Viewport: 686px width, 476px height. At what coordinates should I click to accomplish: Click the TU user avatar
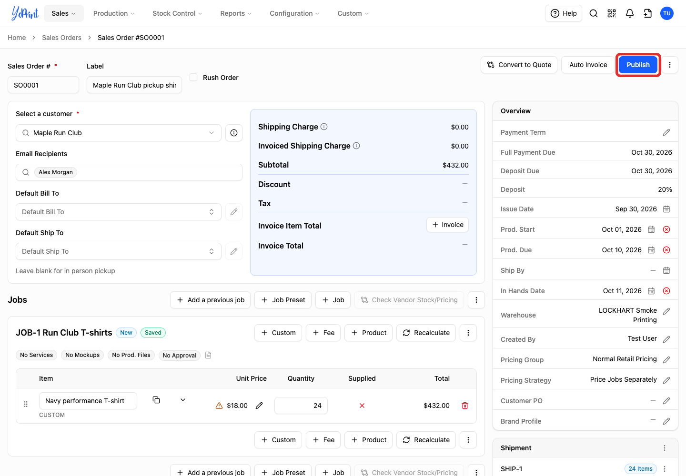[667, 13]
